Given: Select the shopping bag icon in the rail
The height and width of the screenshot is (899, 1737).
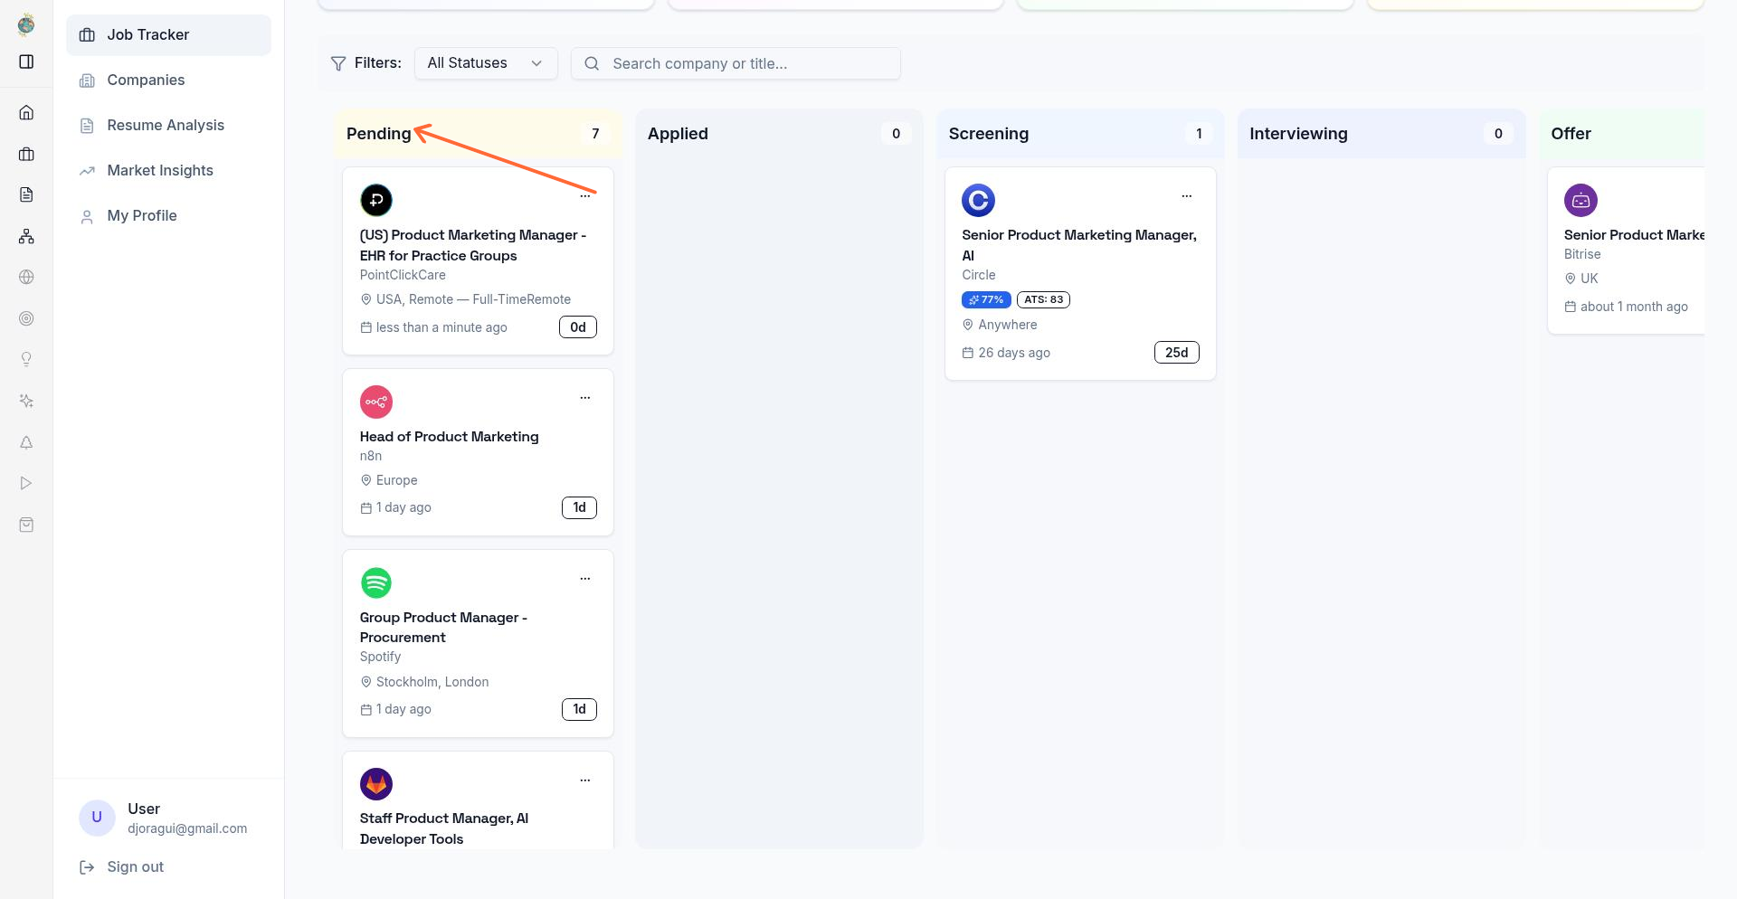Looking at the screenshot, I should (26, 525).
